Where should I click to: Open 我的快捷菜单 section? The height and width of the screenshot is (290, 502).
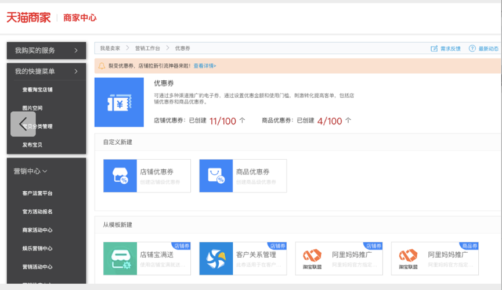tap(46, 71)
